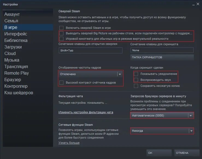Toggle Big Picture overlay on desktop checkbox
202x159 pixels.
tap(61, 33)
